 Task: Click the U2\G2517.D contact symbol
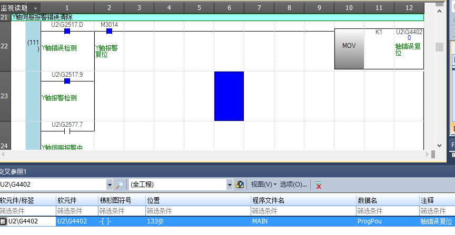point(67,32)
